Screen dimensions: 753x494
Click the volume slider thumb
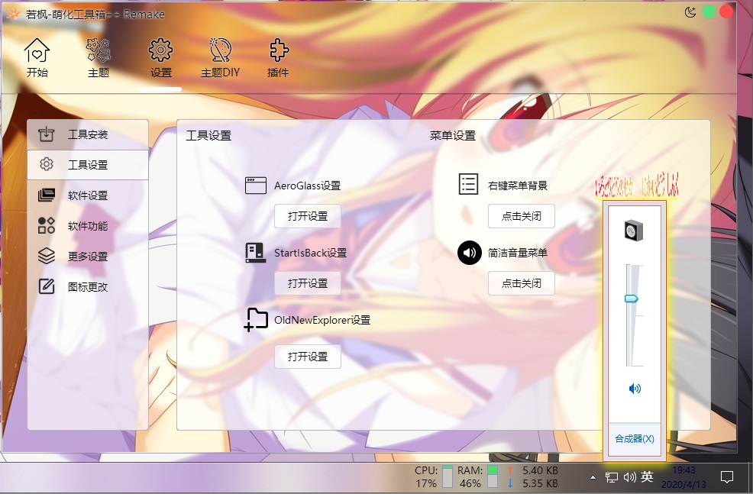(x=631, y=299)
